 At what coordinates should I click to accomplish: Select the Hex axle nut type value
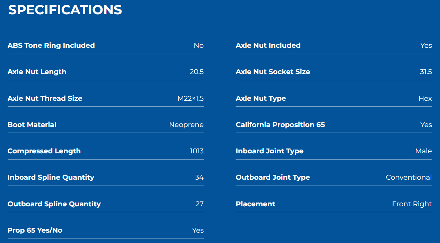point(425,99)
